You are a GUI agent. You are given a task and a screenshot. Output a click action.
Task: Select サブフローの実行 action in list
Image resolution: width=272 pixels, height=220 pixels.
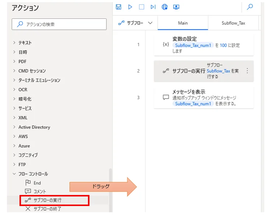[47, 201]
